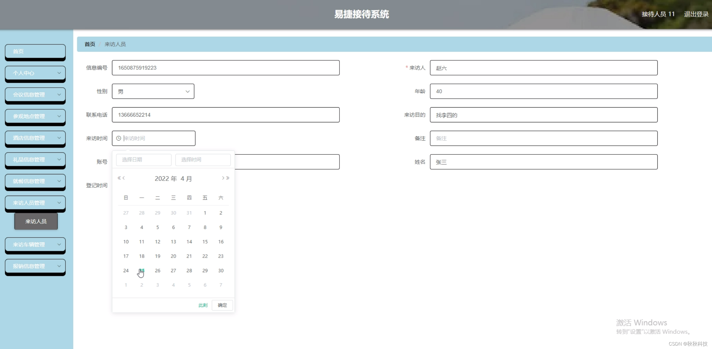Expand the 会议信息管理 sidebar menu
Screen dimensions: 712x349
35,95
